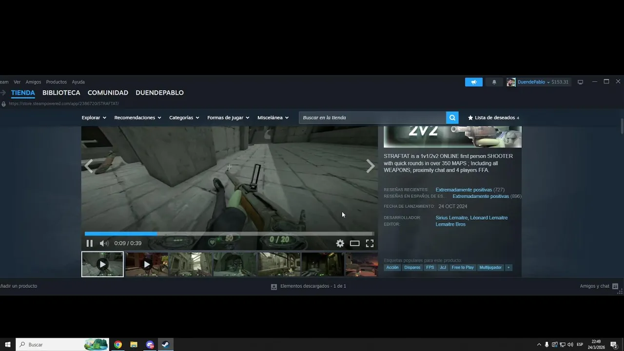Open Amigos y chat panel
624x351 pixels.
tap(599, 286)
